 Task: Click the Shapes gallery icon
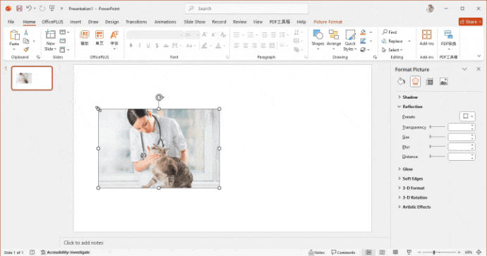tap(318, 35)
